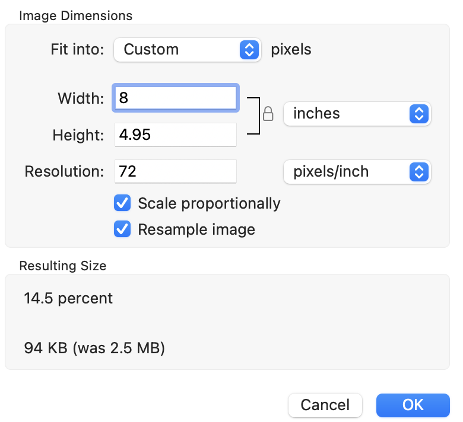This screenshot has height=422, width=463.
Task: Click the aspect ratio lock icon
Action: tap(268, 114)
